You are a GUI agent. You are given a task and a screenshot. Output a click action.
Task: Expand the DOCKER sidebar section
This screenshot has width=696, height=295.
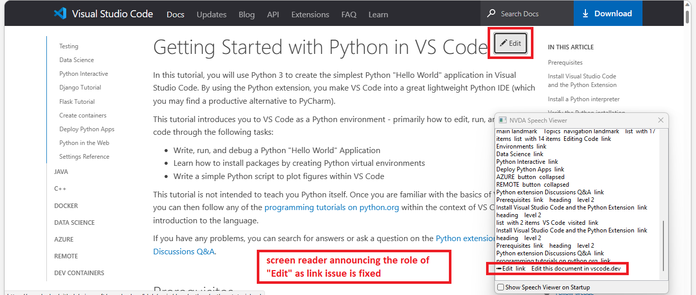tap(66, 205)
